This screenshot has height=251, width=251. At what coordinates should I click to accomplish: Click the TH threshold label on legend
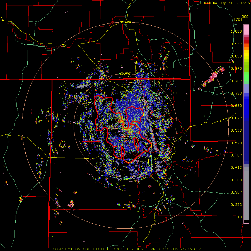(x=240, y=217)
